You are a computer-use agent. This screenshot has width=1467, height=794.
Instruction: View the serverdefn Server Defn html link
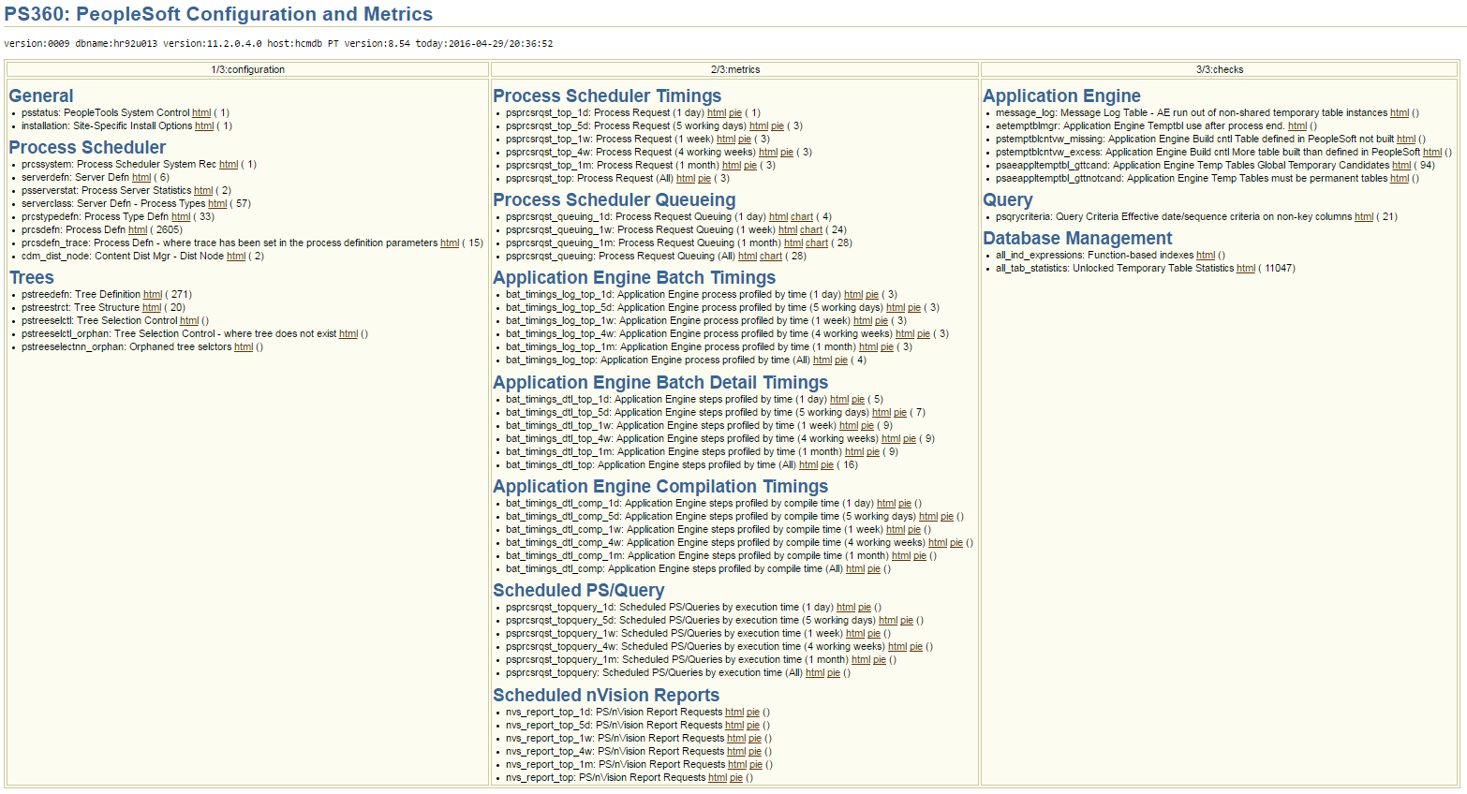point(141,177)
